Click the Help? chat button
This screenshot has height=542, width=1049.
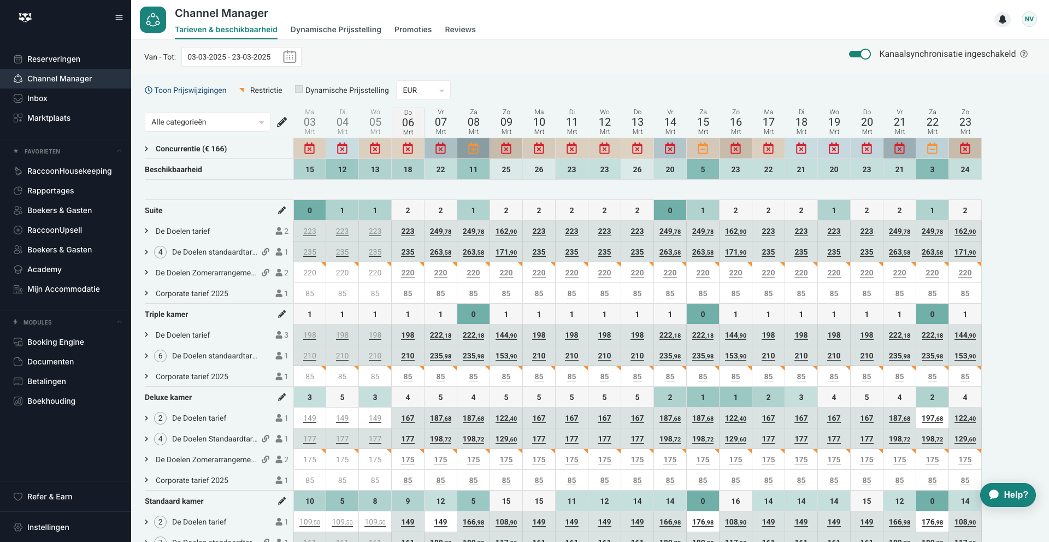[1008, 495]
